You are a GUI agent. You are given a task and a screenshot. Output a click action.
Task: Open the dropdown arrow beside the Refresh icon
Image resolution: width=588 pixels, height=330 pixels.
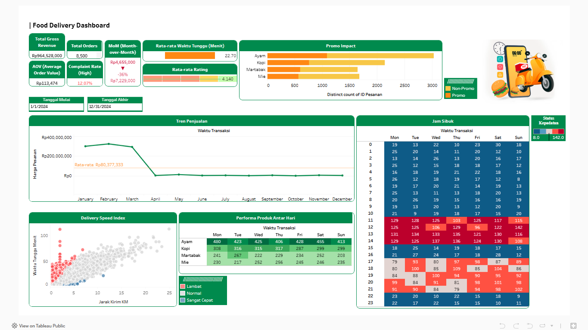[551, 326]
